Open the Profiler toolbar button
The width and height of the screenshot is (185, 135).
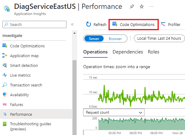171,24
